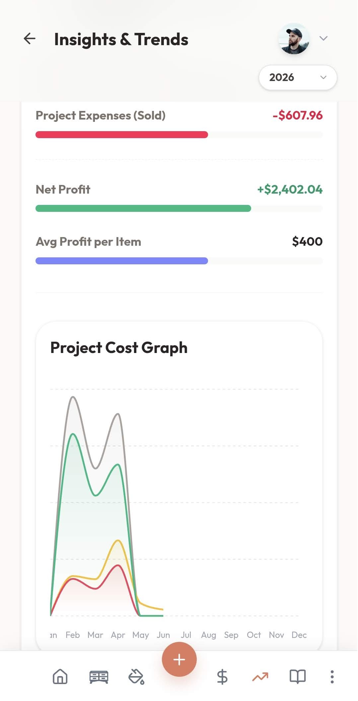Screen dimensions: 358x701
Task: Open the open book guide icon
Action: coord(298,676)
